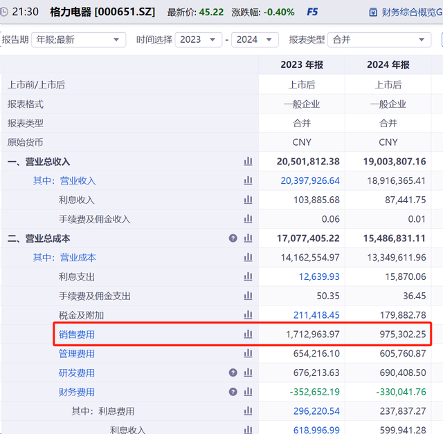The width and height of the screenshot is (443, 434).
Task: Open chart icon for first 利息收入 row
Action: pos(248,200)
